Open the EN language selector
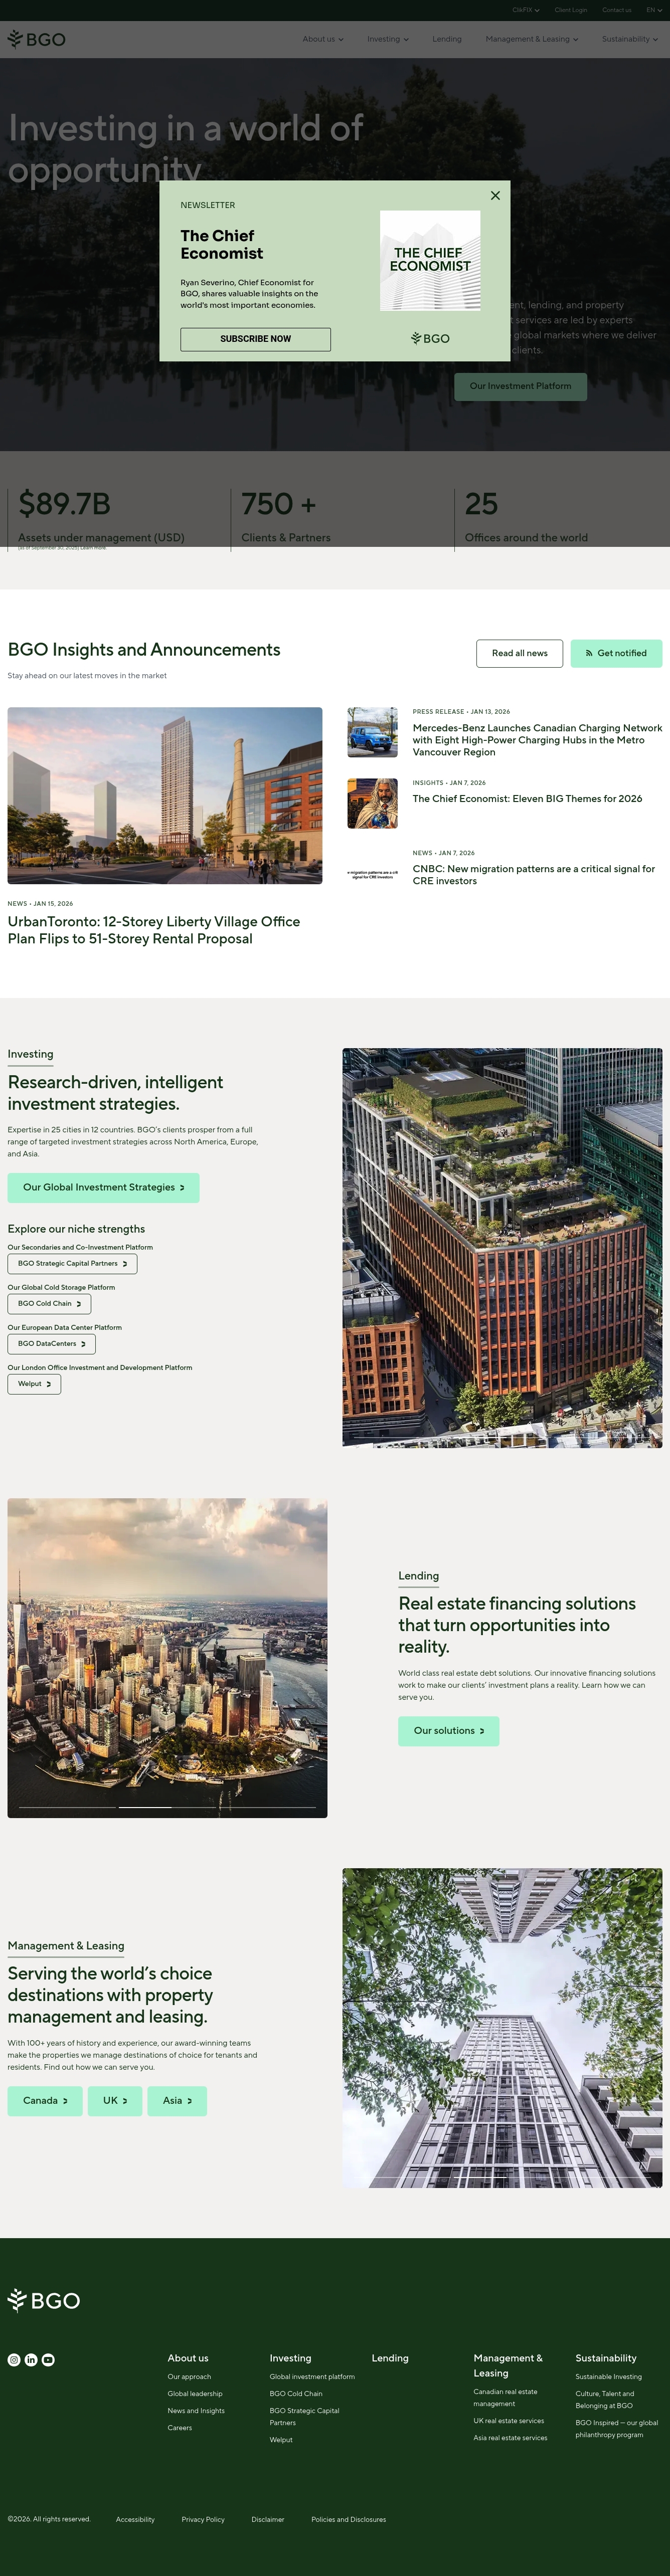Screen dimensions: 670x2576 pyautogui.click(x=654, y=10)
